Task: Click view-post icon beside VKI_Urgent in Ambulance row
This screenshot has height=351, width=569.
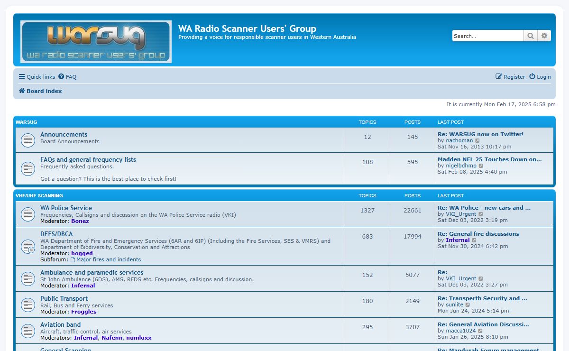Action: [481, 279]
